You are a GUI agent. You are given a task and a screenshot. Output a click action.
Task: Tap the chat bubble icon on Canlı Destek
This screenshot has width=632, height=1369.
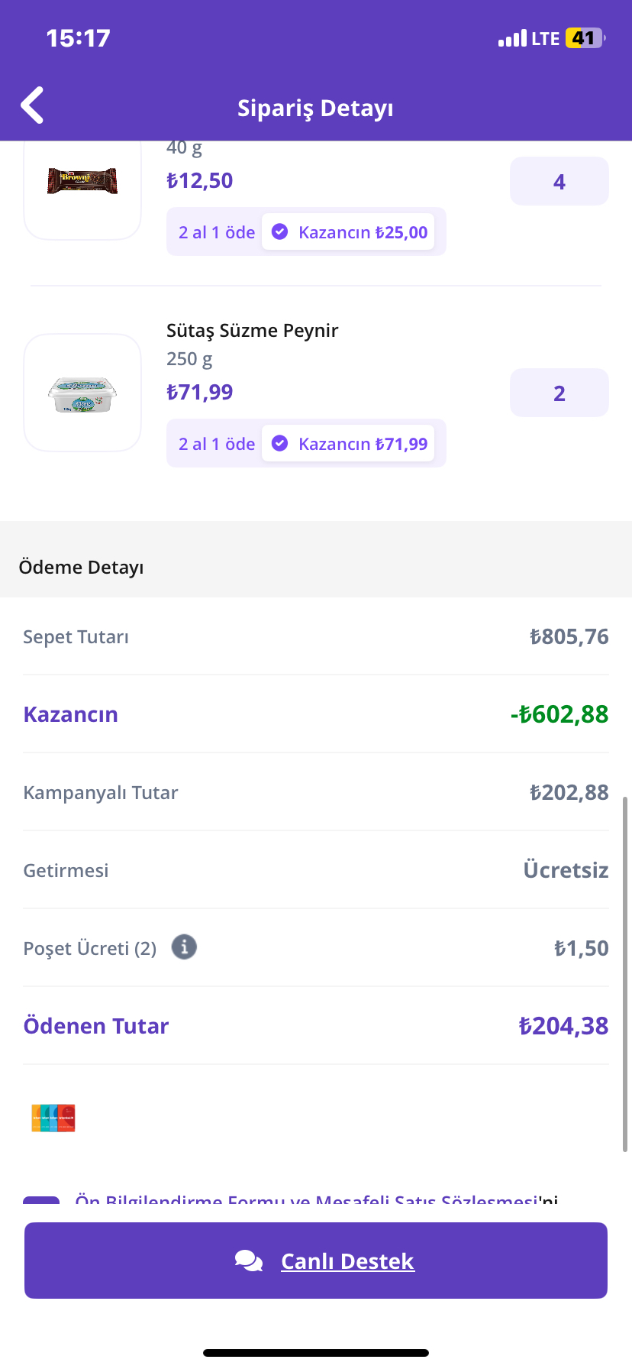tap(249, 1261)
